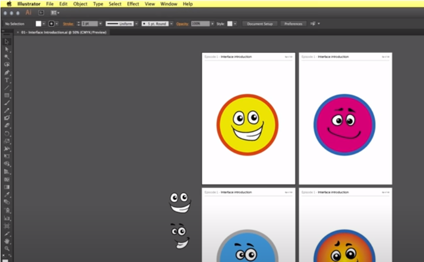The image size is (424, 262).
Task: Click the stroke color swatch in control bar
Action: click(x=51, y=24)
